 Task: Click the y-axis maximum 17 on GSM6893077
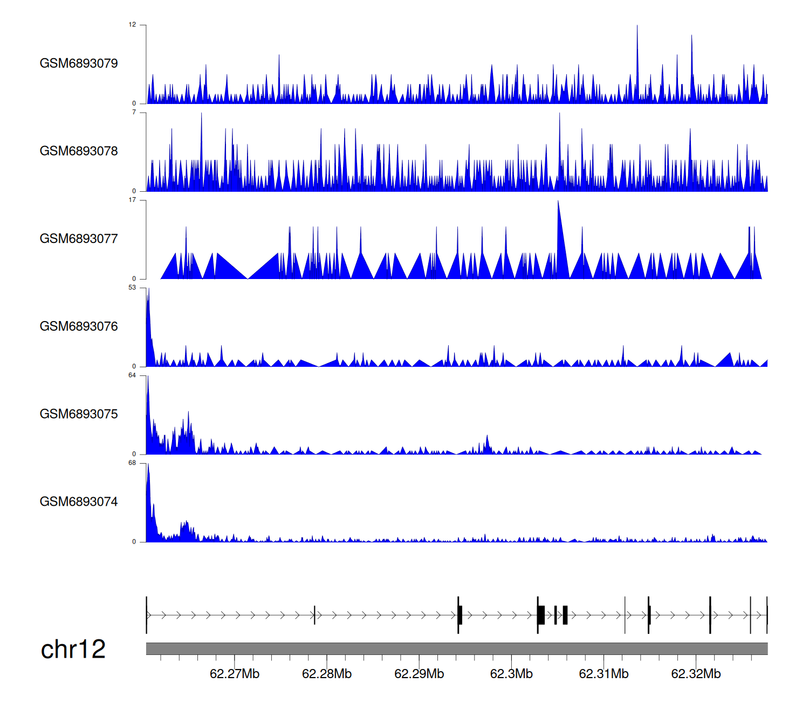pos(132,200)
